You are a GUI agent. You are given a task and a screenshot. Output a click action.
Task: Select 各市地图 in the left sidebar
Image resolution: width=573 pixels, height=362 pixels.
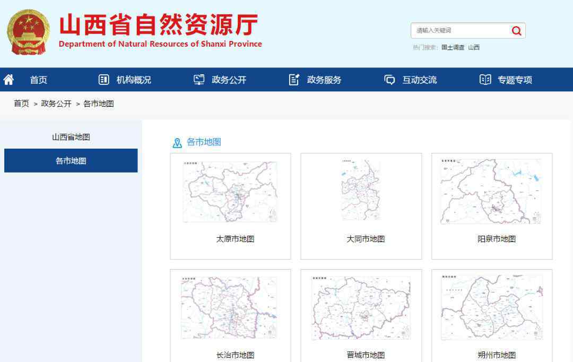tap(71, 161)
